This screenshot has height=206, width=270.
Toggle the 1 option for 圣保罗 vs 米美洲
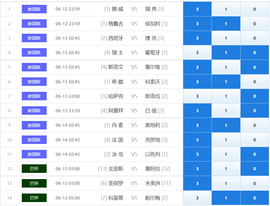pyautogui.click(x=226, y=183)
